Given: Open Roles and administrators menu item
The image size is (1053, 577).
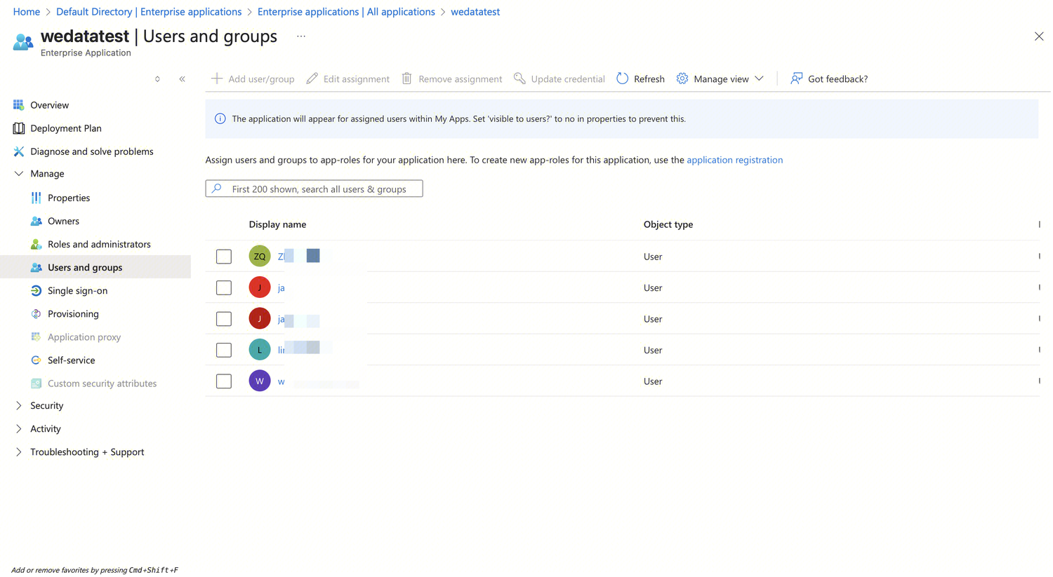Looking at the screenshot, I should pos(99,244).
